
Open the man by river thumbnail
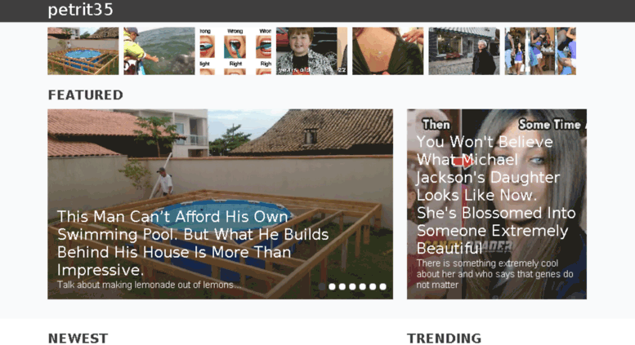click(159, 51)
